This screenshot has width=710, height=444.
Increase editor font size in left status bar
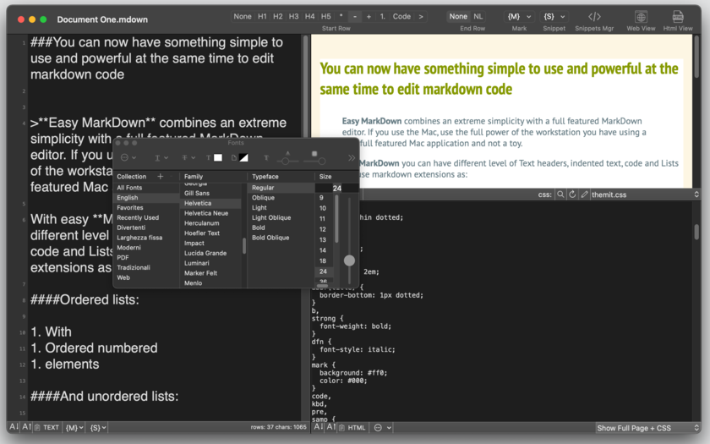26,427
